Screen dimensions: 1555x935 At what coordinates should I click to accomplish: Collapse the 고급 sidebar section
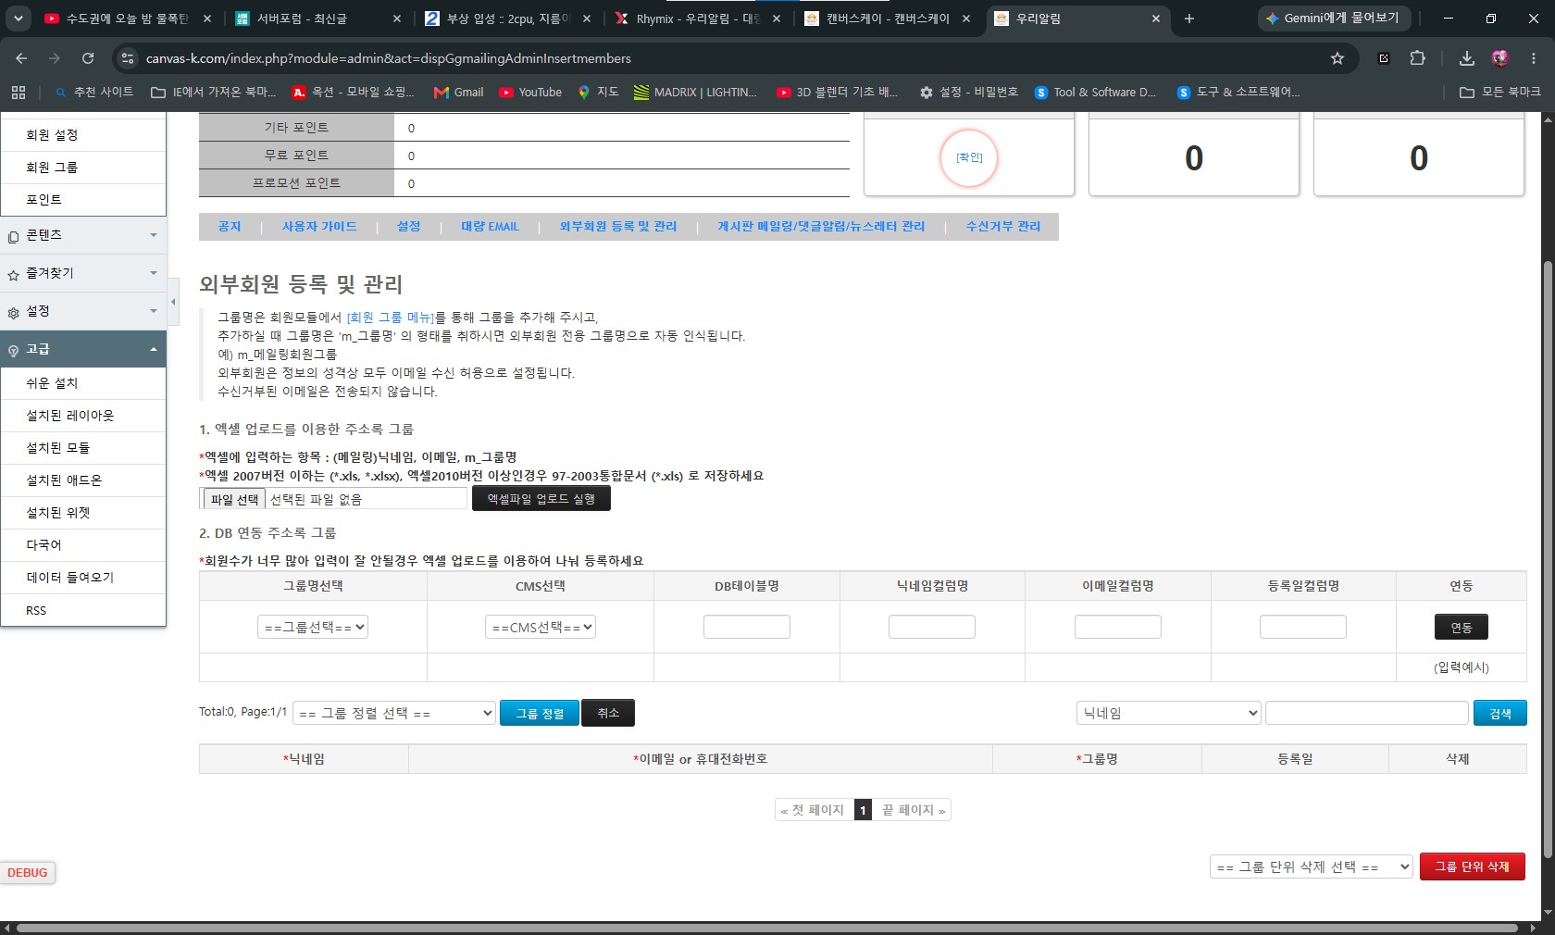click(83, 349)
